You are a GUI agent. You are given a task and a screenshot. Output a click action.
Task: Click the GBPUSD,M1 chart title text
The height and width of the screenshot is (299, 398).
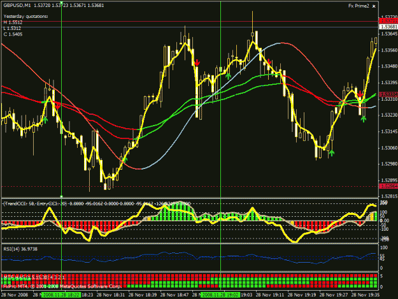point(17,5)
